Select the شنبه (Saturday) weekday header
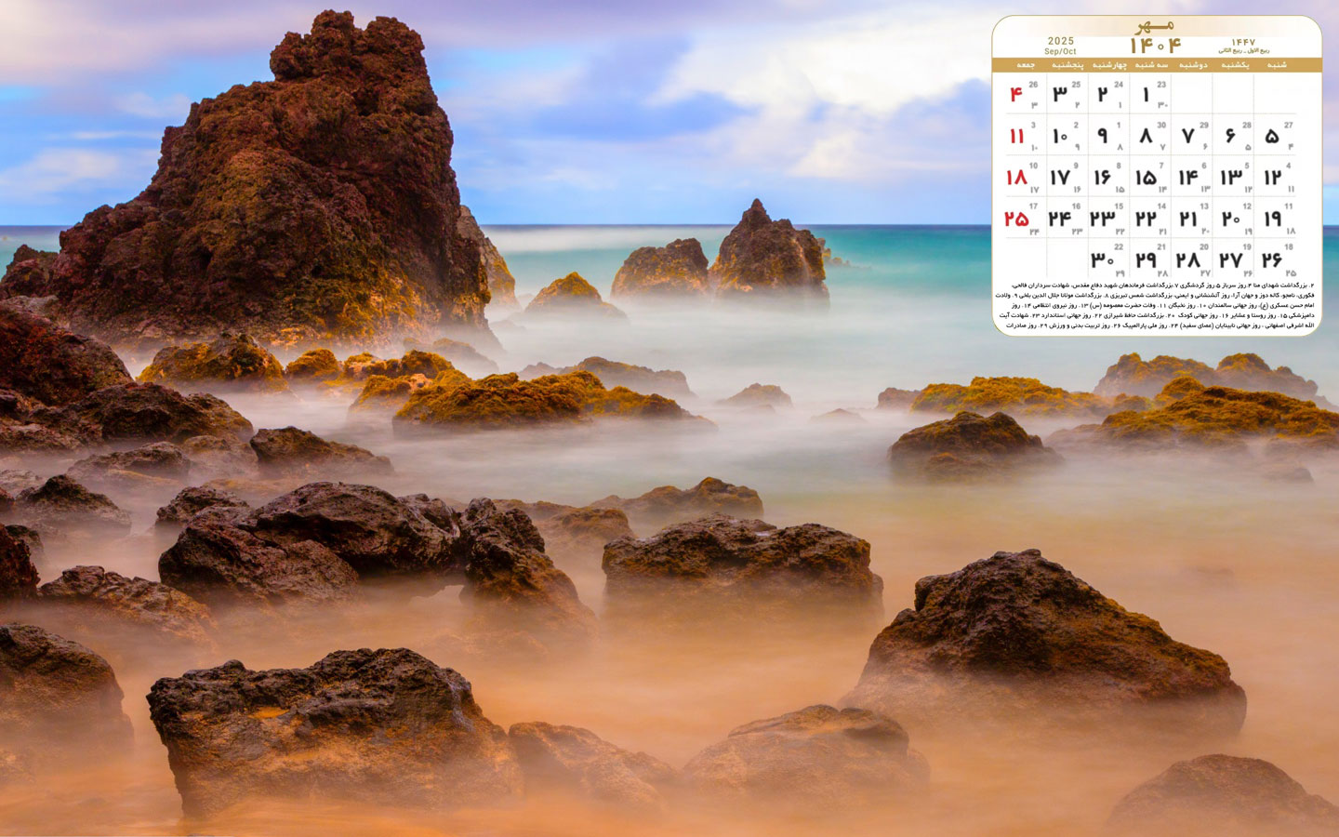The height and width of the screenshot is (837, 1339). pyautogui.click(x=1277, y=65)
